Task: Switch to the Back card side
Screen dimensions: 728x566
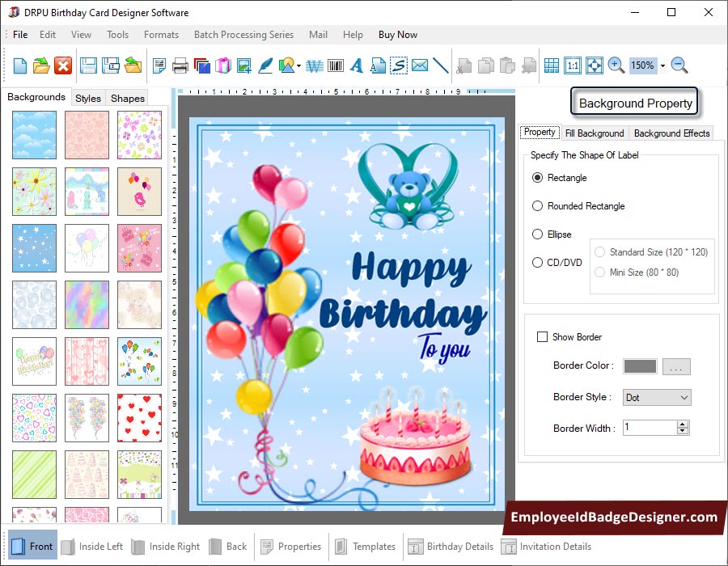Action: click(x=228, y=547)
